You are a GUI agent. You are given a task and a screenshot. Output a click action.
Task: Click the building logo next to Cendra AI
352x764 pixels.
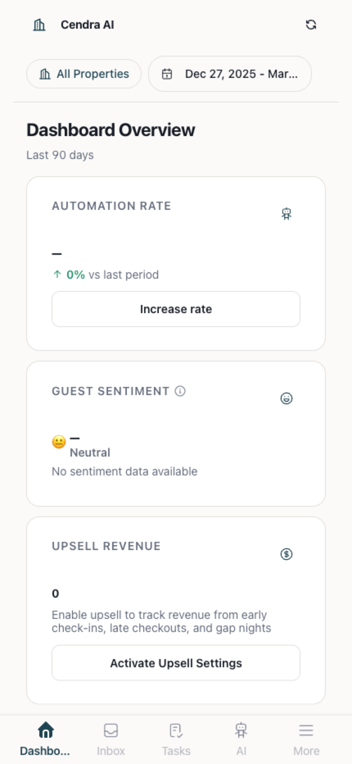point(39,25)
